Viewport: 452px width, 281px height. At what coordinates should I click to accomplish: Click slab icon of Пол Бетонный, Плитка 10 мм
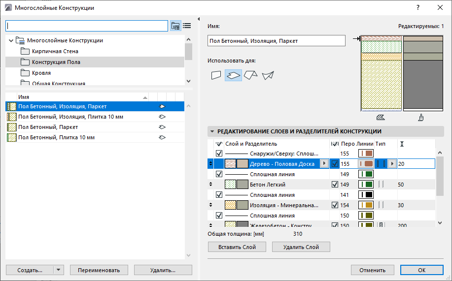click(162, 137)
